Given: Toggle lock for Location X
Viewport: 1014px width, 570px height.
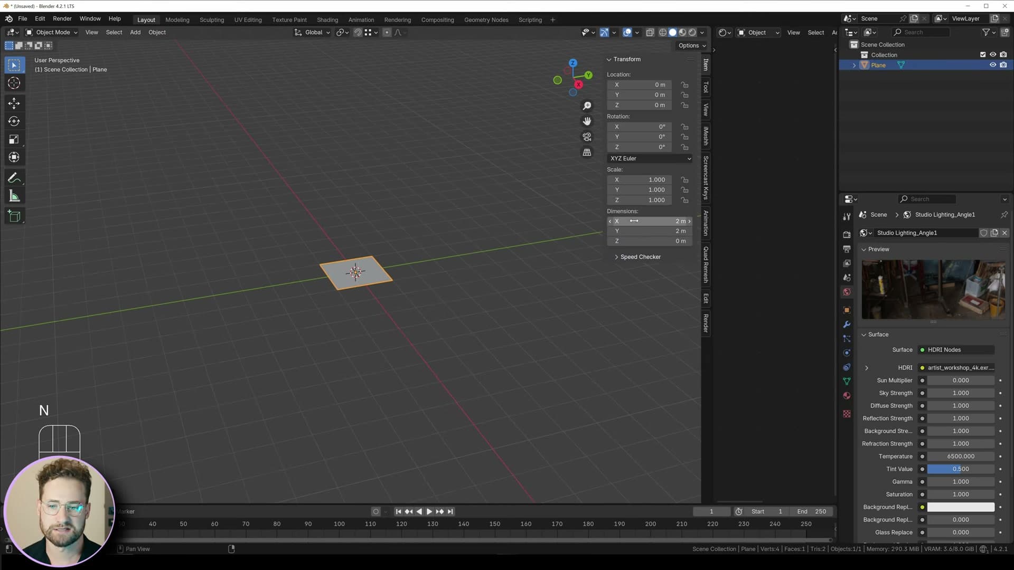Looking at the screenshot, I should pos(684,84).
